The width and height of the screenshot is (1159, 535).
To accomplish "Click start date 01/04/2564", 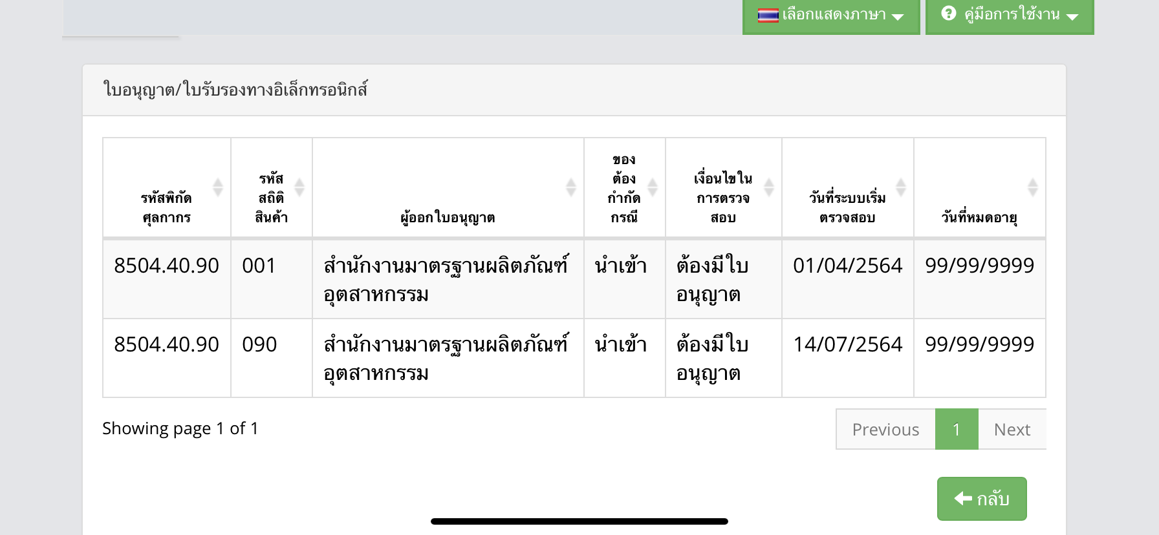I will [848, 266].
